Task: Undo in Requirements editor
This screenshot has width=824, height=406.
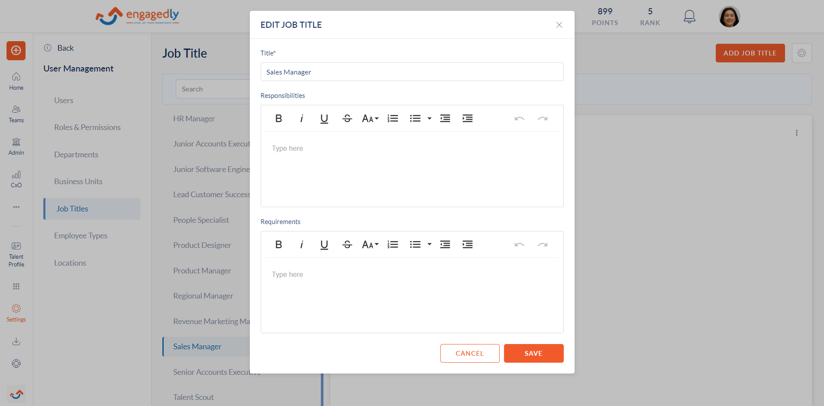Action: (520, 244)
